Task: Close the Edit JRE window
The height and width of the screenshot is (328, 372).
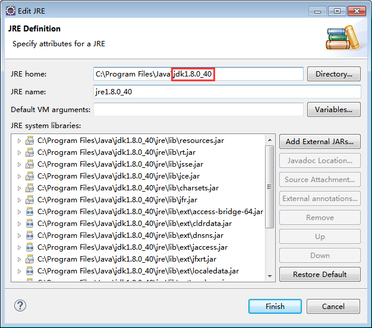Action: coord(357,11)
